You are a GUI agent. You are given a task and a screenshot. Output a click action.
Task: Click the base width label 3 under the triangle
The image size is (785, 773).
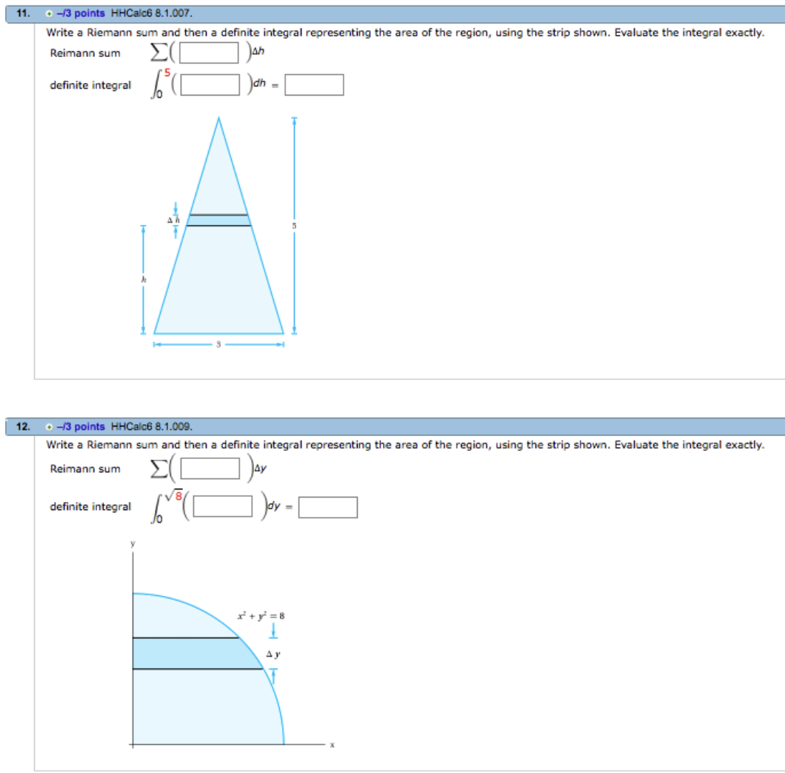(x=218, y=344)
